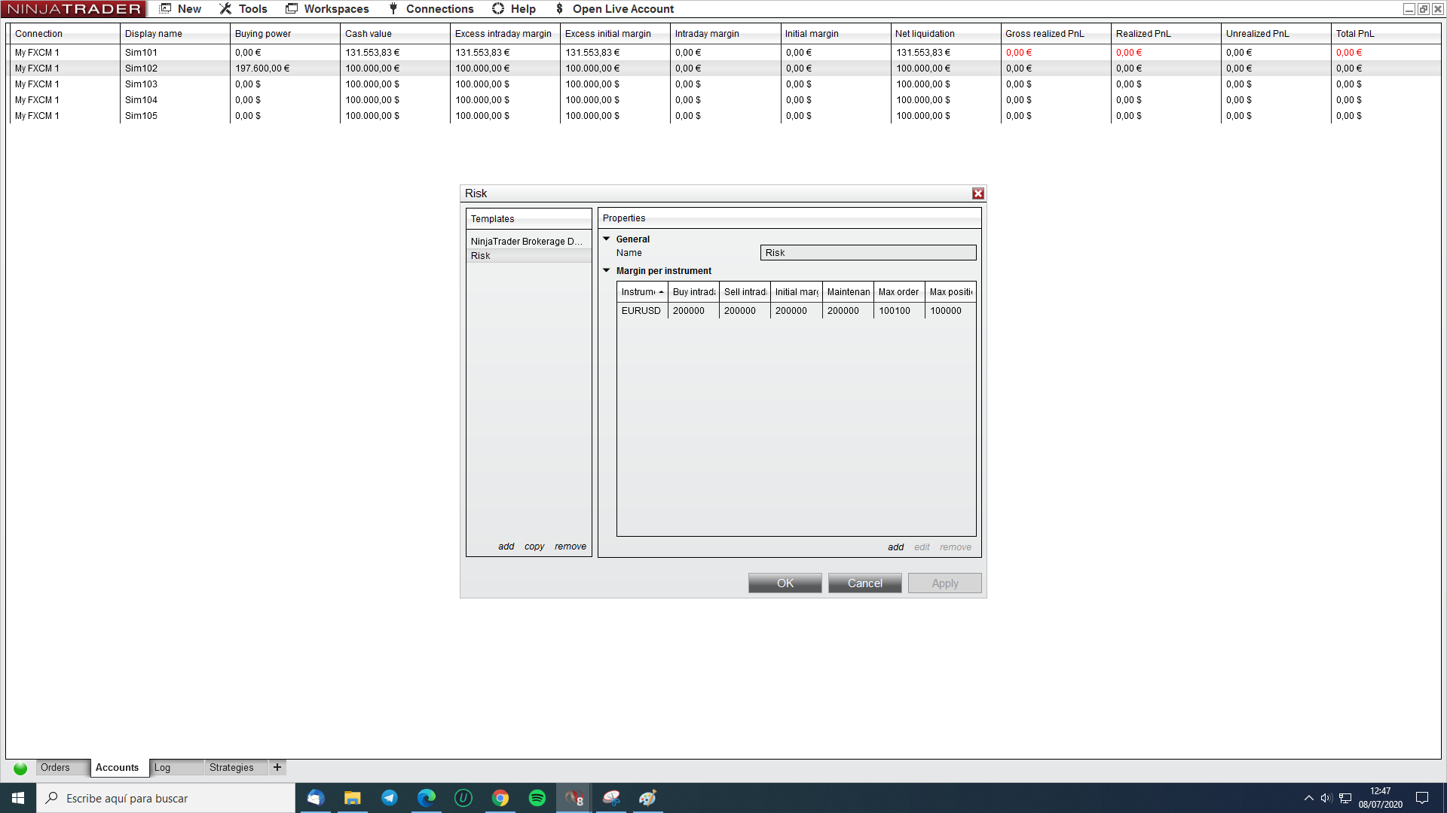Collapse Margin per instrument section
The image size is (1447, 813).
tap(607, 270)
